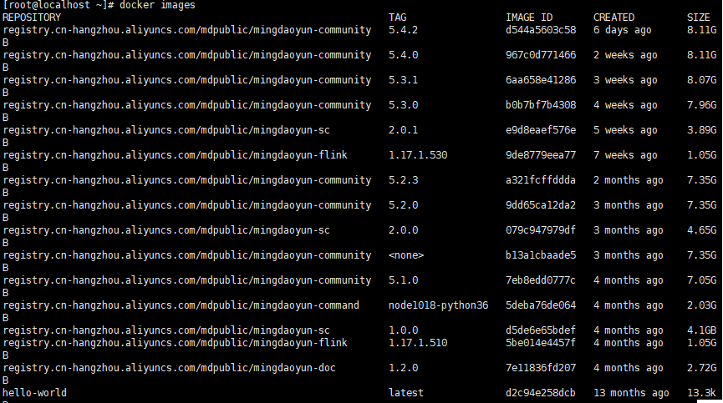The image size is (723, 403).
Task: Click tag 5.3.1
Action: 403,80
